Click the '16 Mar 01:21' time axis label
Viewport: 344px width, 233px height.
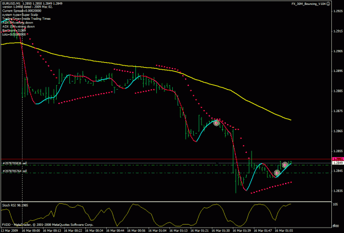[199, 231]
